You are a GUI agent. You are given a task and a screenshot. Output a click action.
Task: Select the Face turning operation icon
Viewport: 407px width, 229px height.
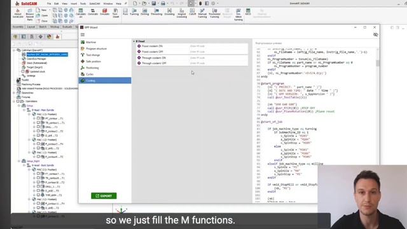click(125, 12)
